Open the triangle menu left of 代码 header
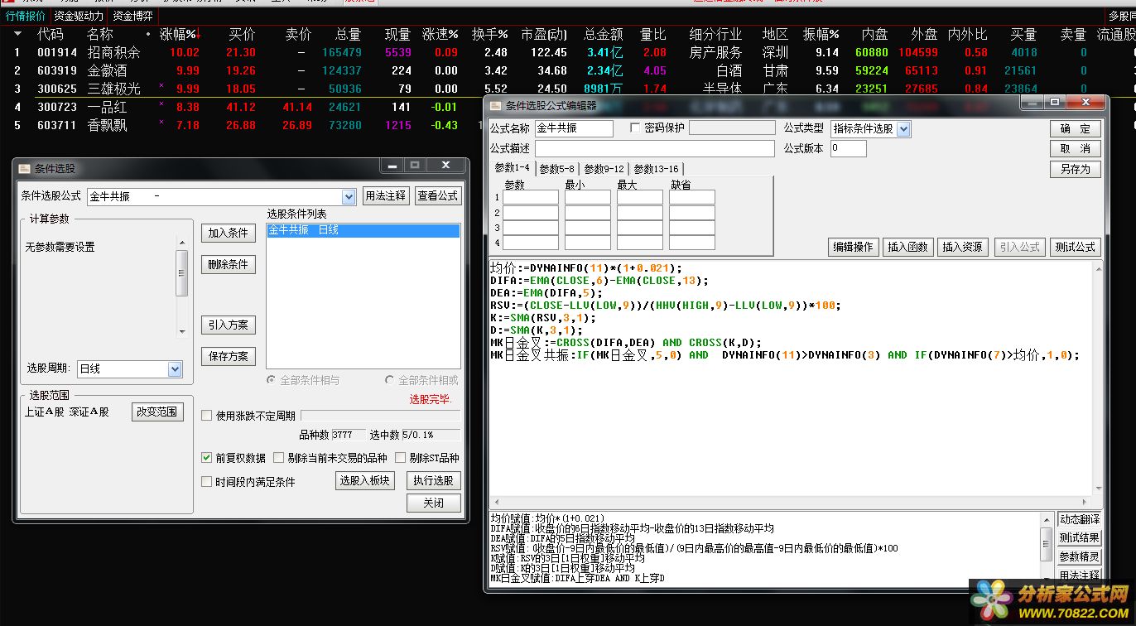1136x626 pixels. point(17,34)
